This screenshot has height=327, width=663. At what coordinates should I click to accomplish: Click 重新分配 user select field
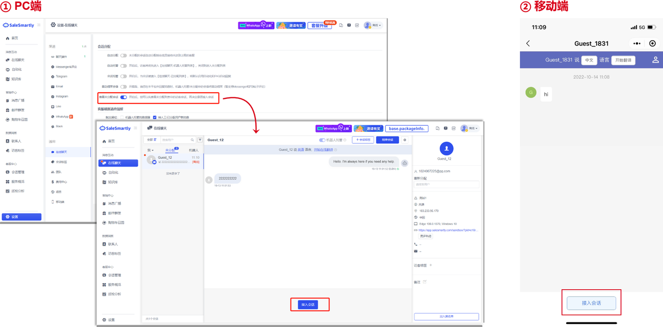point(446,184)
